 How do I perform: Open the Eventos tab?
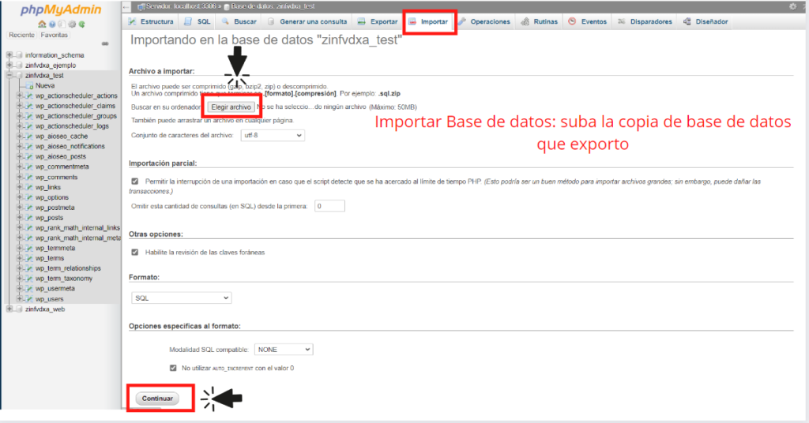[588, 21]
